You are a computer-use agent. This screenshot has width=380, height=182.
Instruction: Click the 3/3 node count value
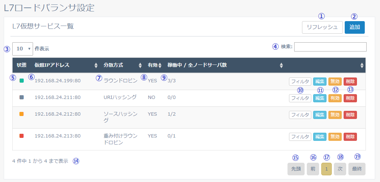[x=171, y=80]
